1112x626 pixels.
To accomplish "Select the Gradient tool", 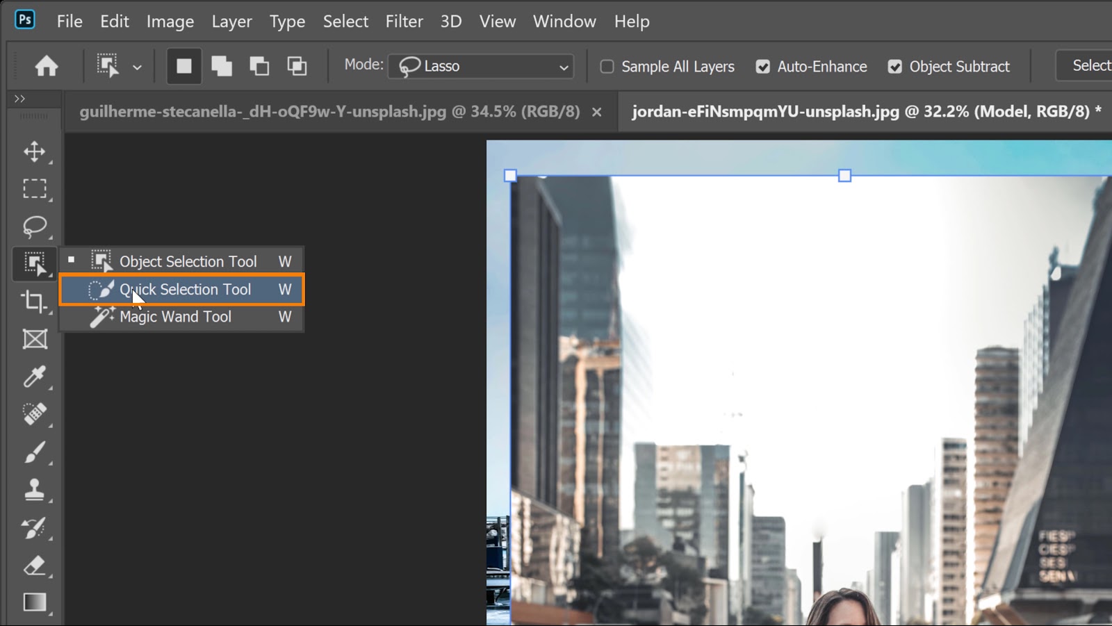I will coord(35,602).
